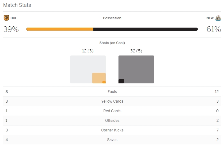Click Hull's small orange on-goal square
Viewport: 223px width, 146px height.
[104, 82]
